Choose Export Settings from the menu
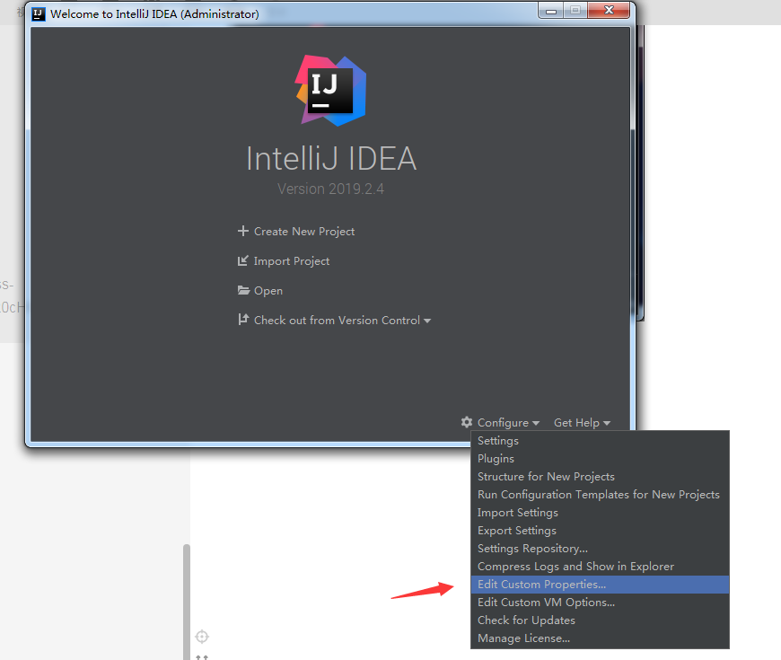This screenshot has height=660, width=781. click(516, 530)
